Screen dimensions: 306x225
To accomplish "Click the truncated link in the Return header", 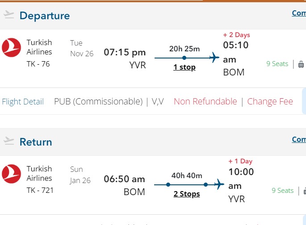I will (299, 139).
